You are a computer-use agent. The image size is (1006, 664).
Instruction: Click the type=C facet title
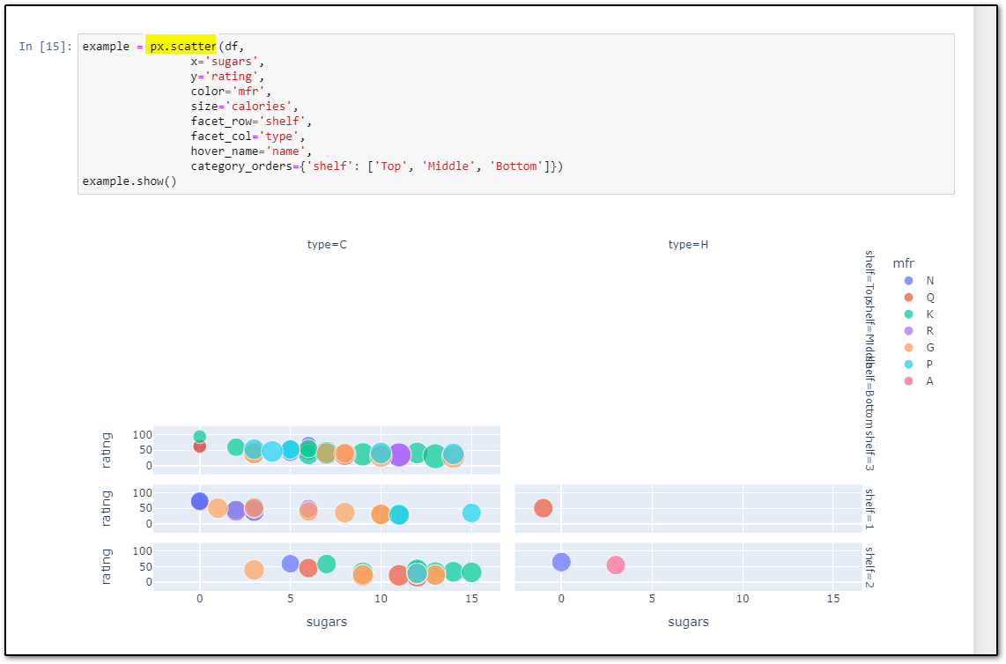click(x=327, y=244)
